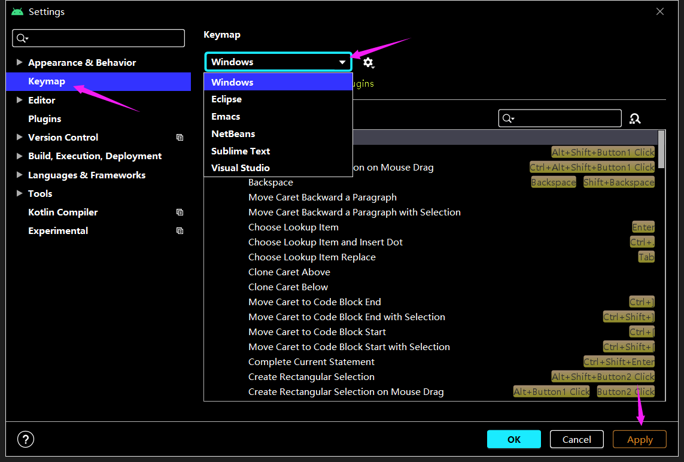Click Alt+Shift+Button2 Click shortcut label
This screenshot has width=684, height=462.
[x=603, y=377]
